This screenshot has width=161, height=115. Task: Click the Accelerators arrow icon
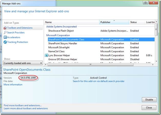point(5,37)
